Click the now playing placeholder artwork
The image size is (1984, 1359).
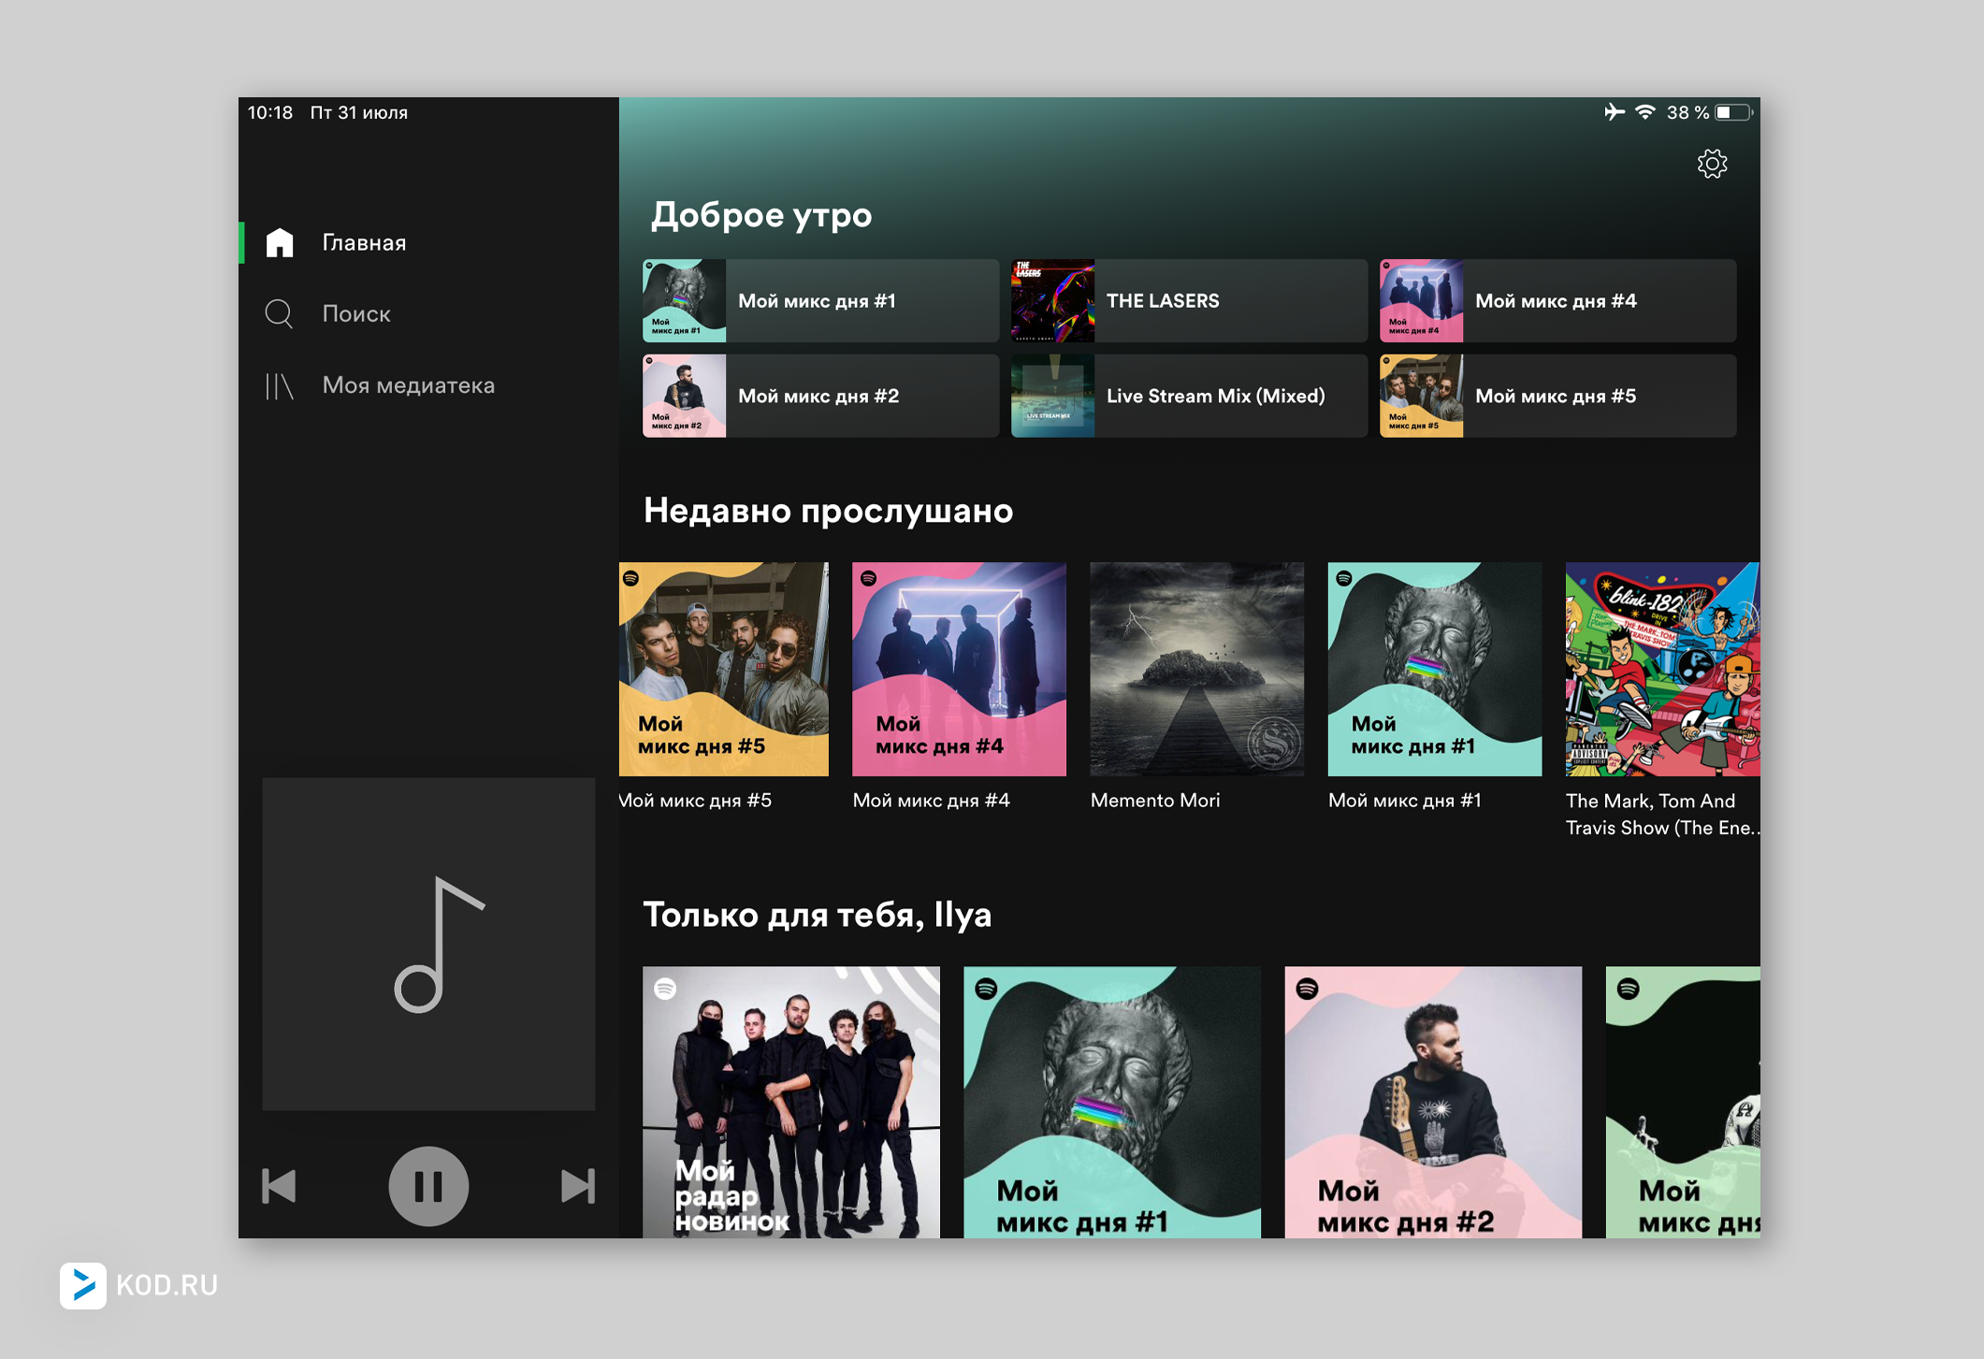coord(428,944)
